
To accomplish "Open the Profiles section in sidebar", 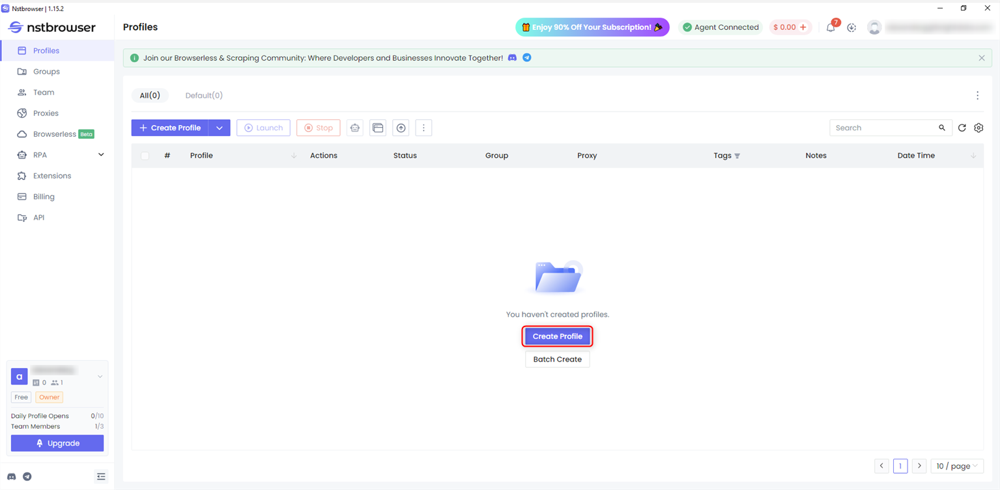I will (57, 51).
